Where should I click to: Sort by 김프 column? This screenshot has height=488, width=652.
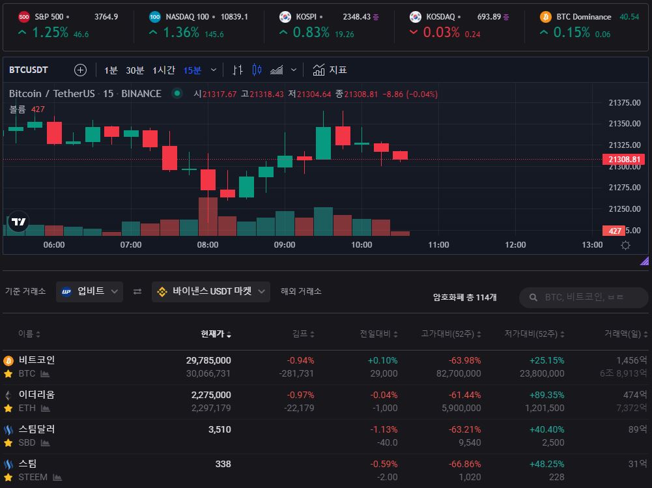click(303, 334)
